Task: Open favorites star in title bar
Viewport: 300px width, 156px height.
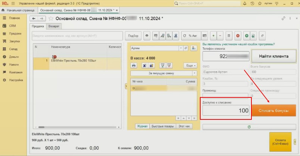Action: pos(260,3)
